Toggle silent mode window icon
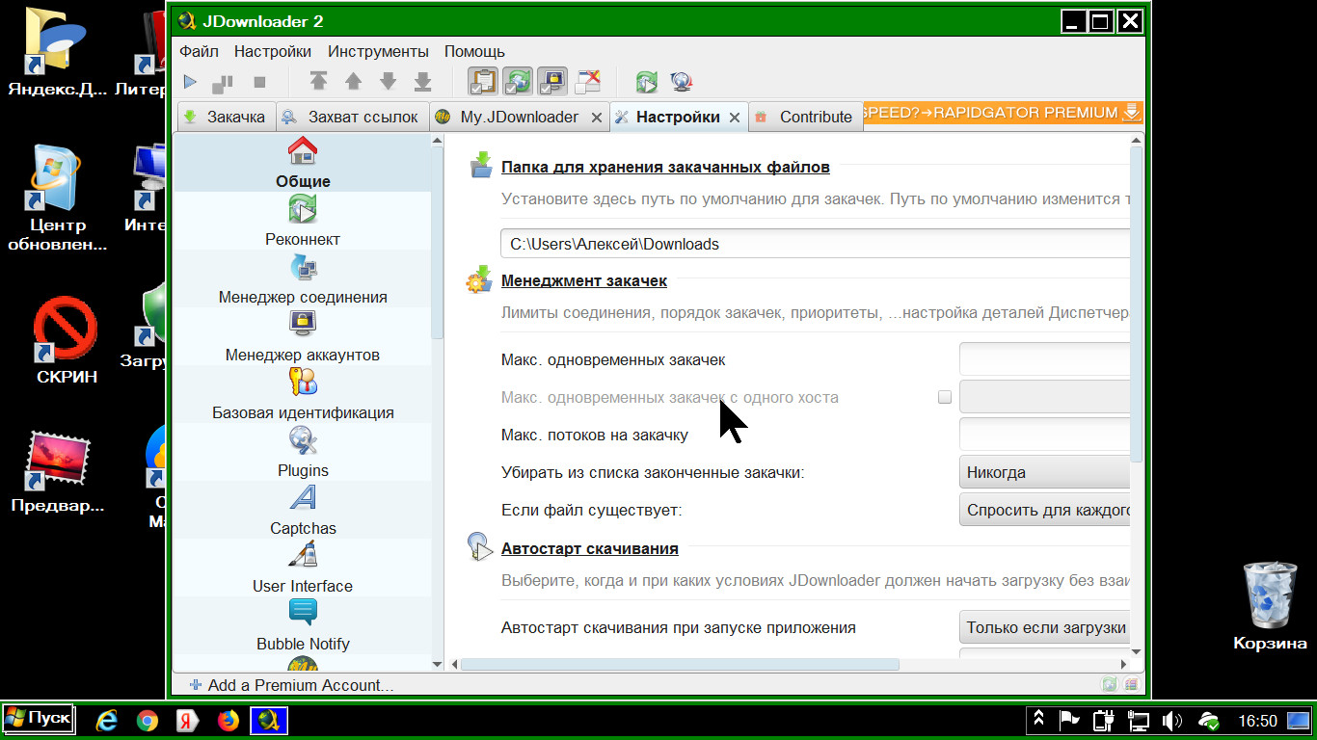This screenshot has height=740, width=1317. pyautogui.click(x=587, y=81)
